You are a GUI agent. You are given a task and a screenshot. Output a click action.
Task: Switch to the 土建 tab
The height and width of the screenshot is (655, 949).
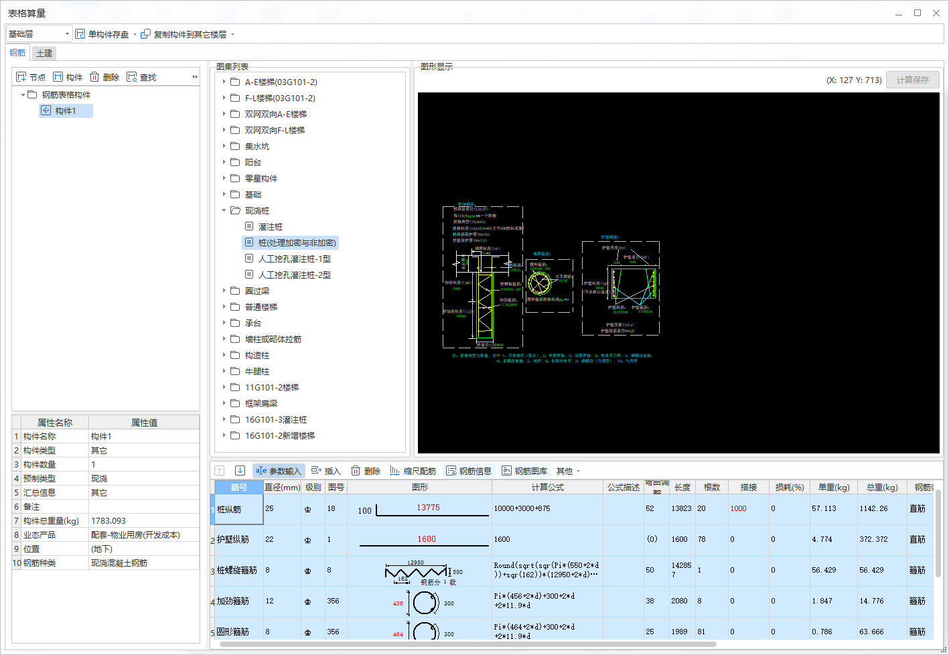tap(44, 54)
